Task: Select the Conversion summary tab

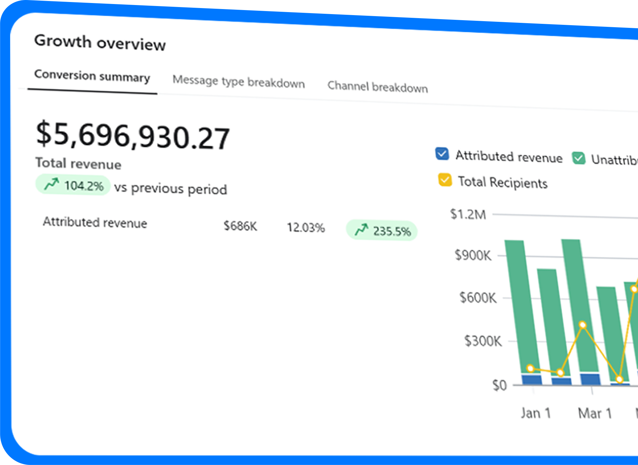Action: pos(92,76)
